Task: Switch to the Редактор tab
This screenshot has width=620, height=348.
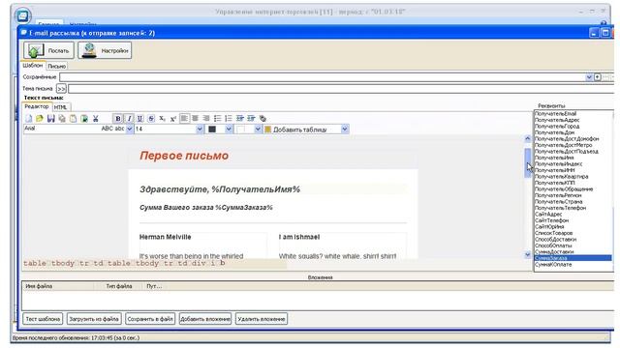Action: [37, 106]
